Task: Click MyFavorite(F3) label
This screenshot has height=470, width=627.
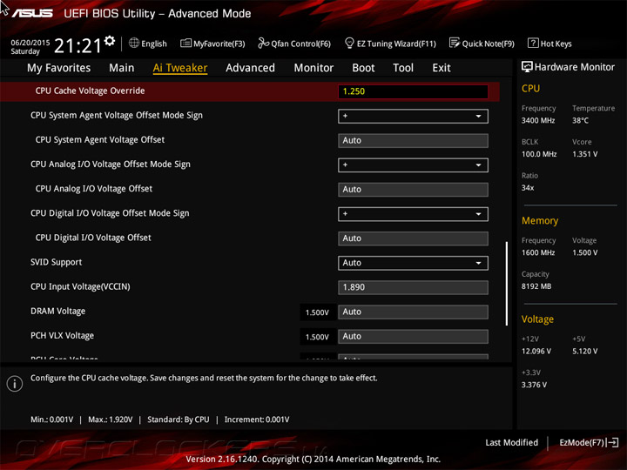Action: tap(219, 44)
